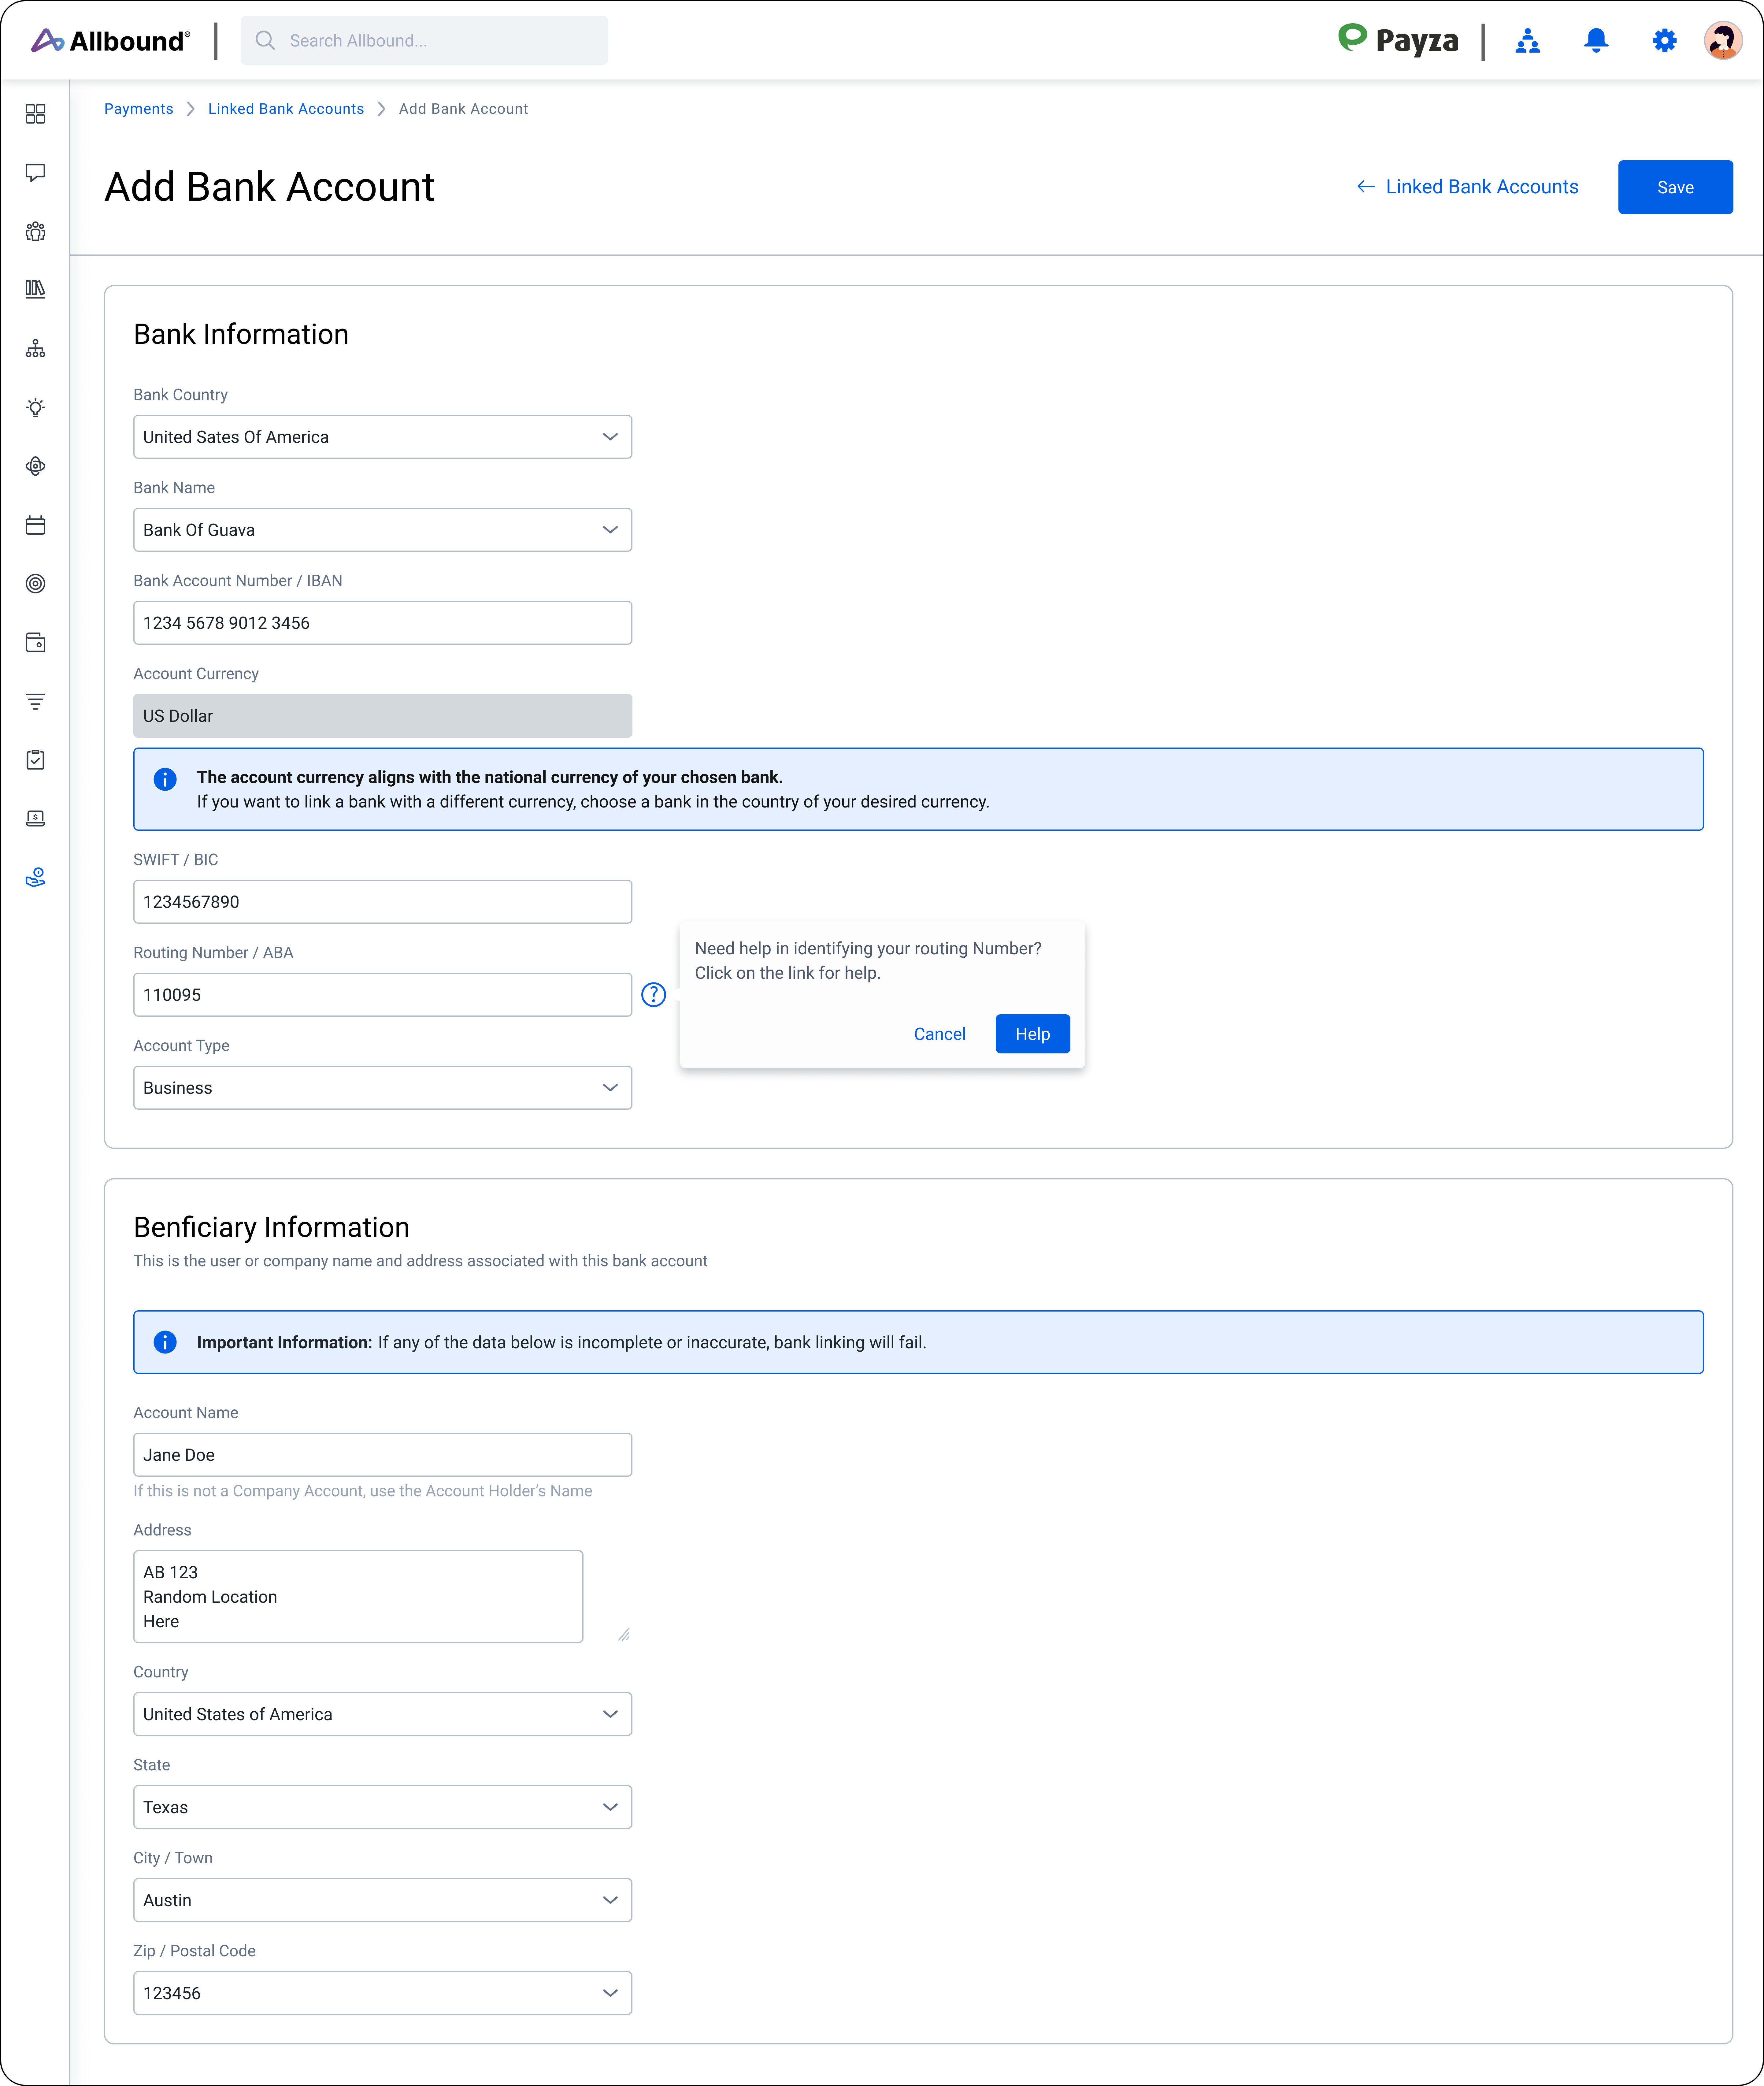Image resolution: width=1764 pixels, height=2086 pixels.
Task: Expand the State dropdown showing Texas
Action: click(382, 1807)
